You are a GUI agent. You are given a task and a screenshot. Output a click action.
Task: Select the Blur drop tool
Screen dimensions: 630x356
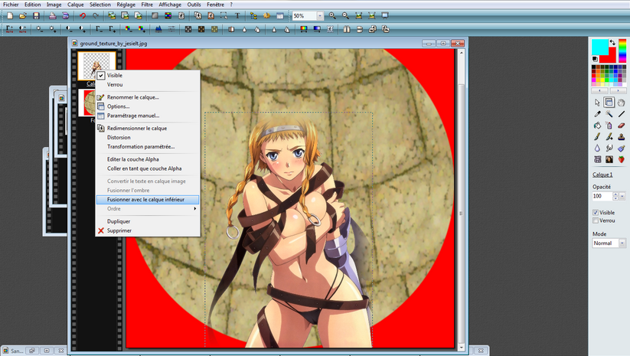597,149
